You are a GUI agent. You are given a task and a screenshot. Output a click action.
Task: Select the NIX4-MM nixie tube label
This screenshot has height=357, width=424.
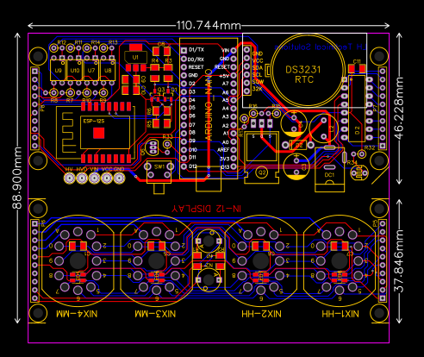click(77, 314)
